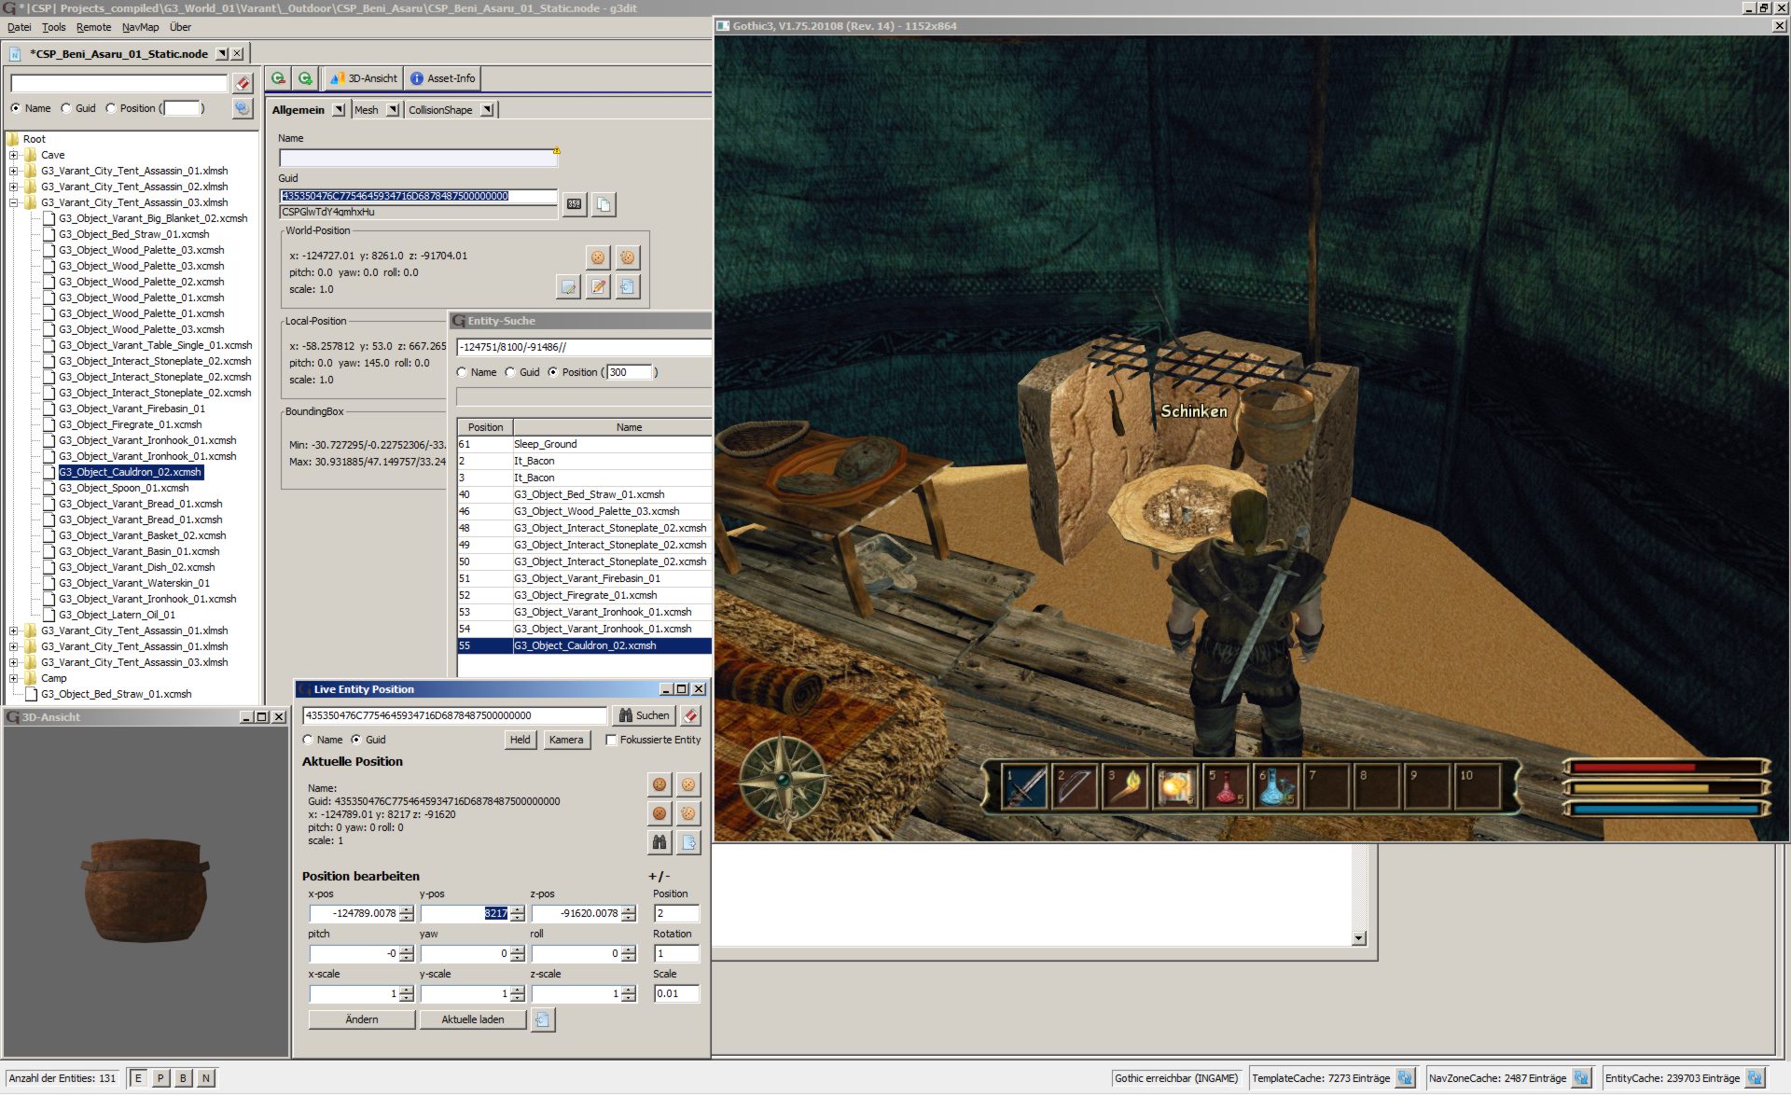Open the NavMap menu

(x=141, y=27)
